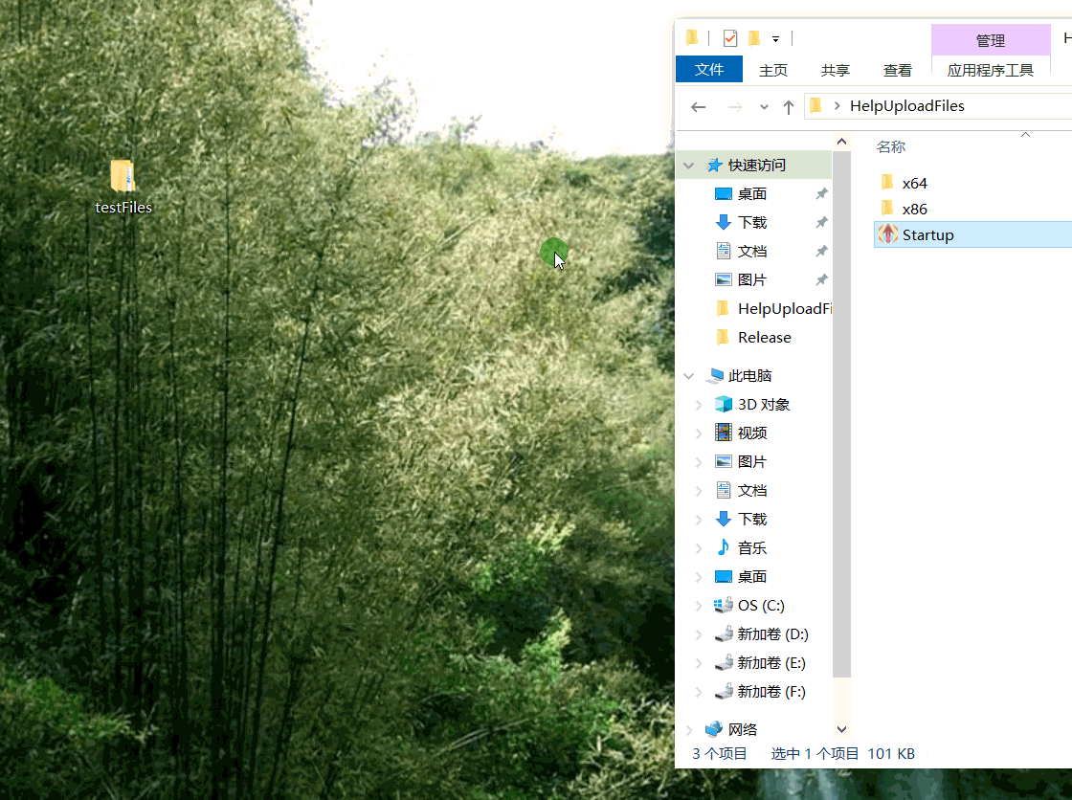Click the Forward navigation arrow

point(735,106)
